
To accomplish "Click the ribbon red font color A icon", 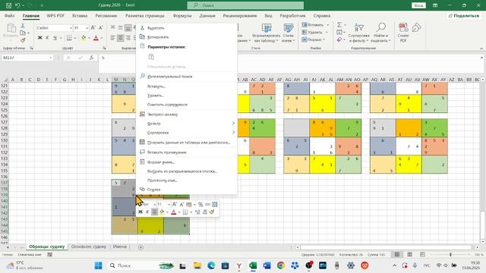I will pos(96,38).
